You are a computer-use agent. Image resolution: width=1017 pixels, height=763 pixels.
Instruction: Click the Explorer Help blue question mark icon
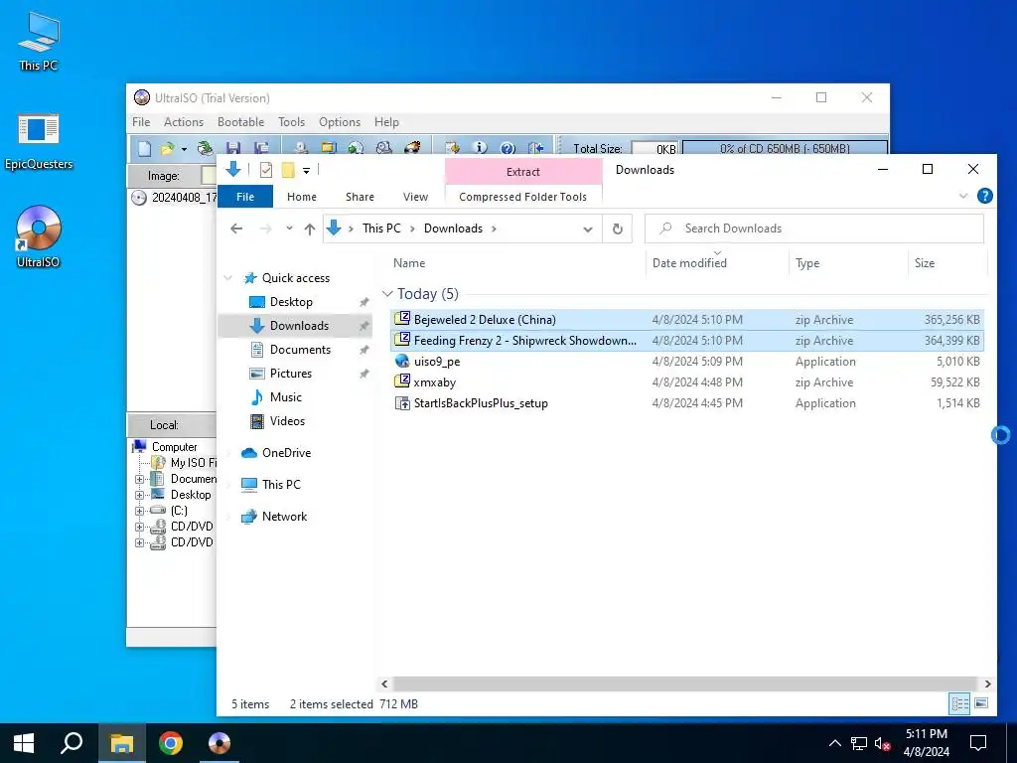pyautogui.click(x=984, y=196)
